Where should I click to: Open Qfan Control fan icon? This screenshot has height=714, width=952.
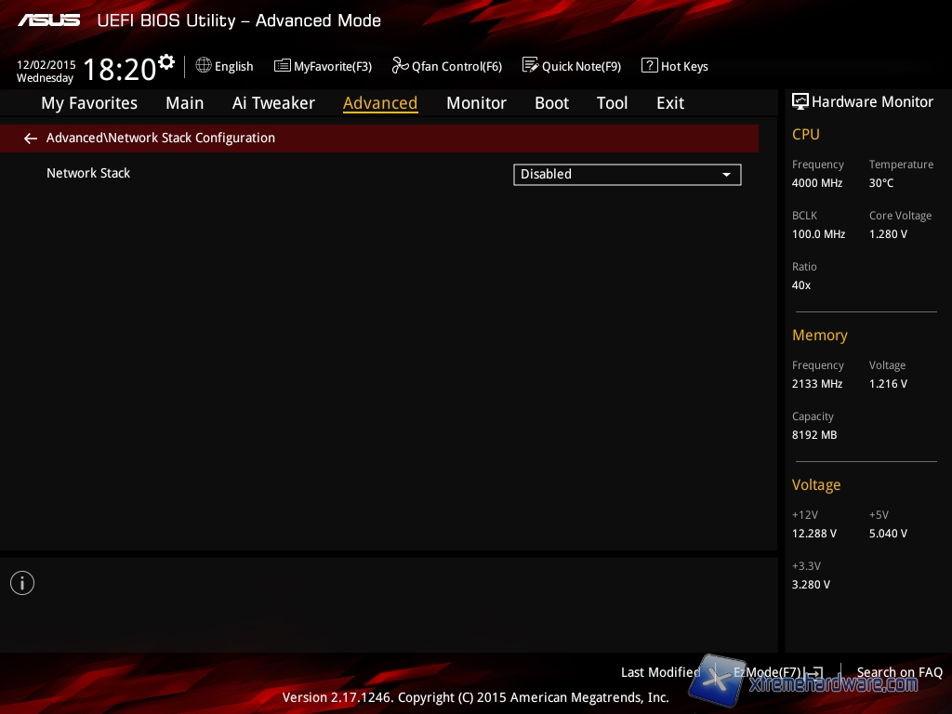(400, 65)
